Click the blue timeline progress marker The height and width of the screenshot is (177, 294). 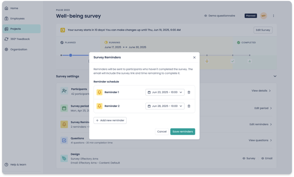(71, 55)
